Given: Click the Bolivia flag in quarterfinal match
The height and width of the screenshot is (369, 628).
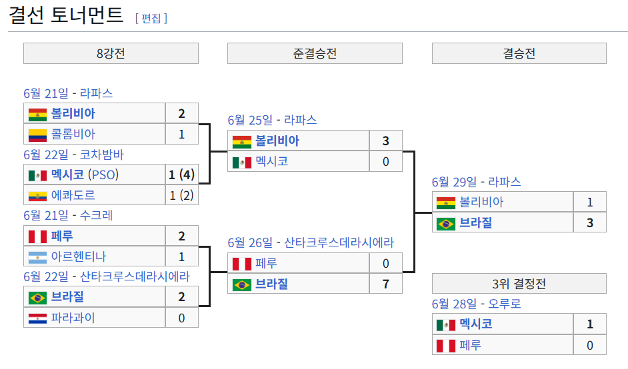Looking at the screenshot, I should (x=37, y=115).
